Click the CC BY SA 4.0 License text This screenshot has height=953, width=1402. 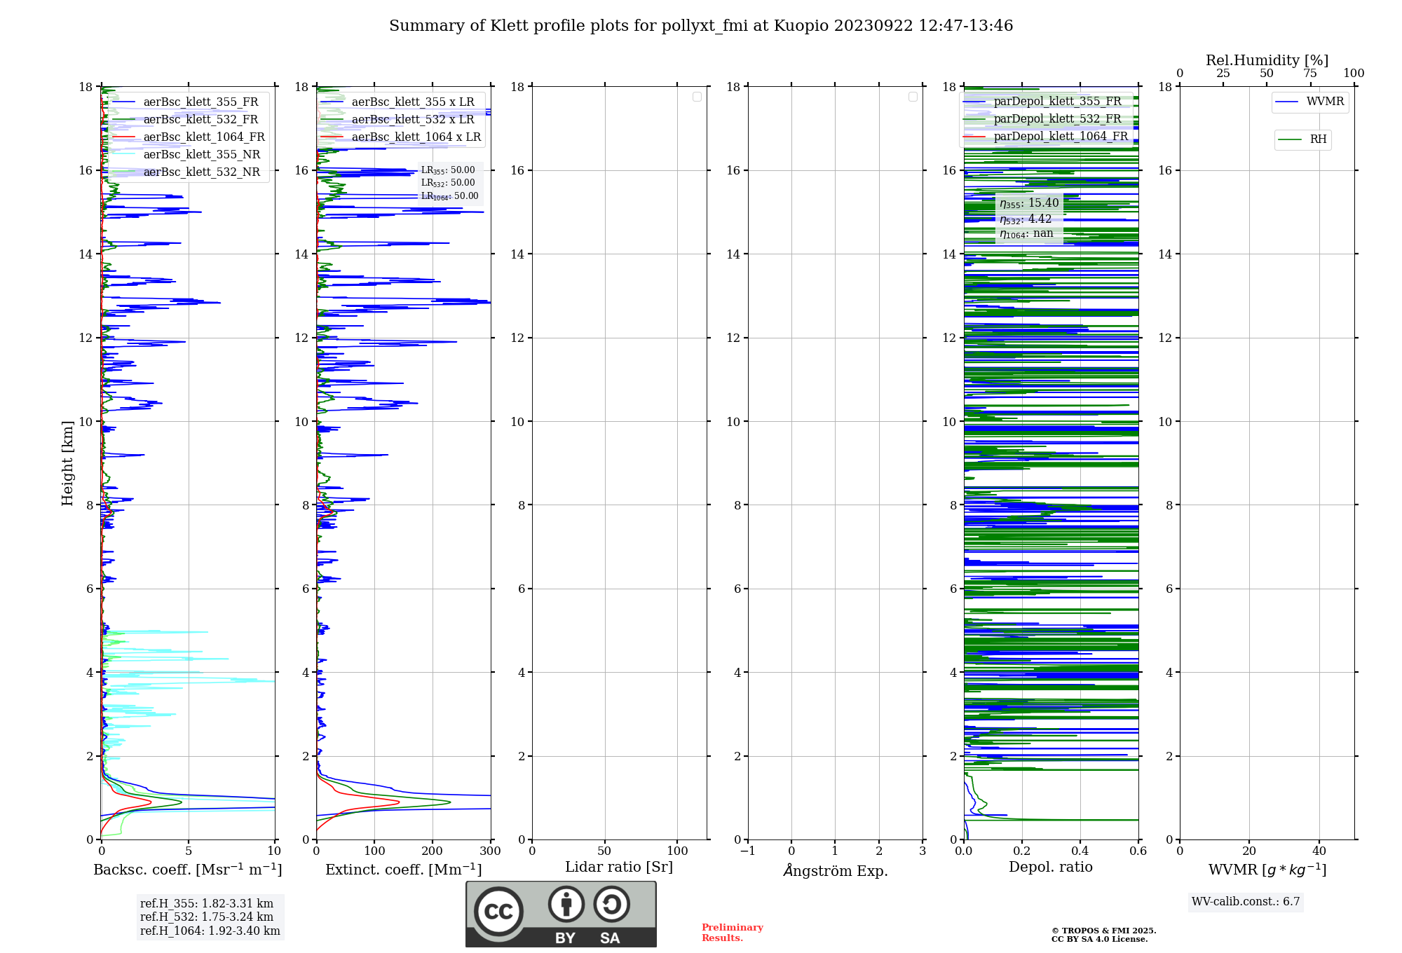click(x=1100, y=939)
